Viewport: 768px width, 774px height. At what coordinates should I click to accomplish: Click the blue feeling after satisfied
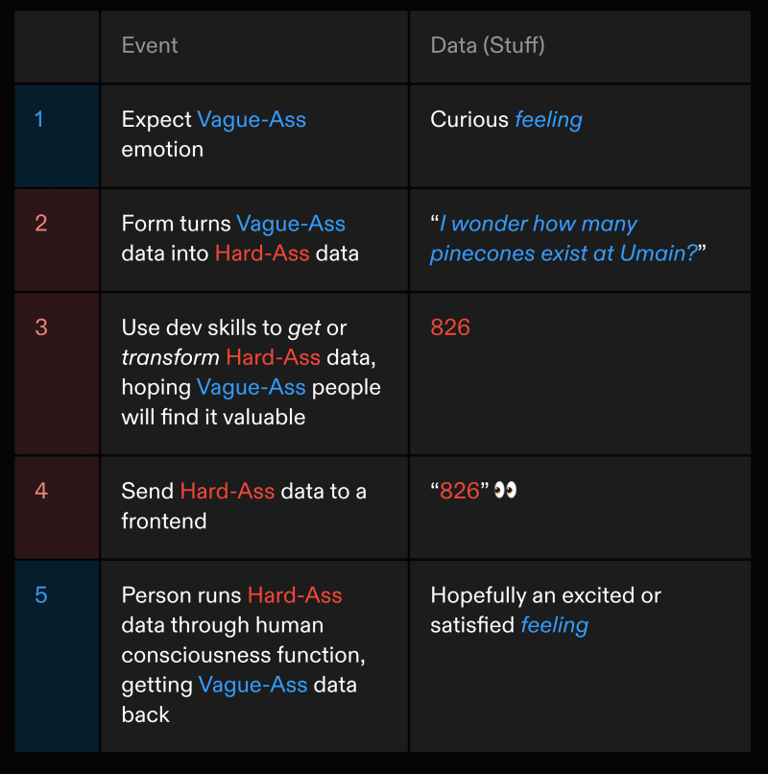555,625
